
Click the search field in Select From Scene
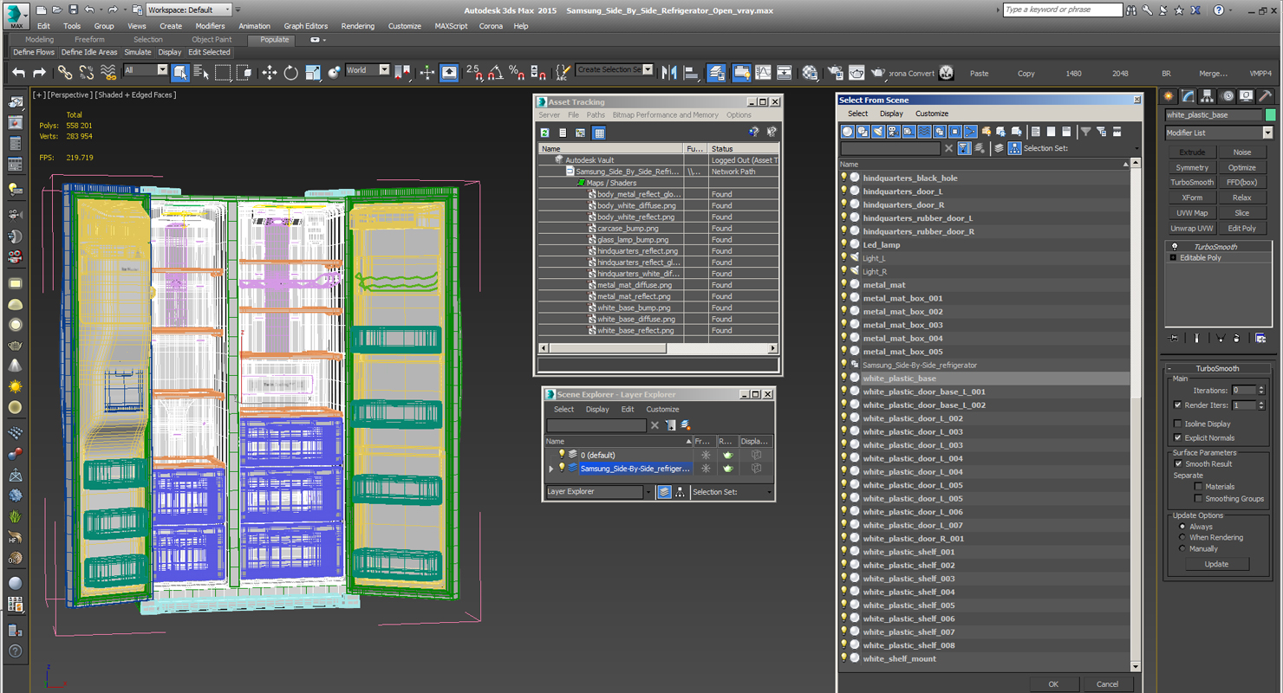point(890,149)
